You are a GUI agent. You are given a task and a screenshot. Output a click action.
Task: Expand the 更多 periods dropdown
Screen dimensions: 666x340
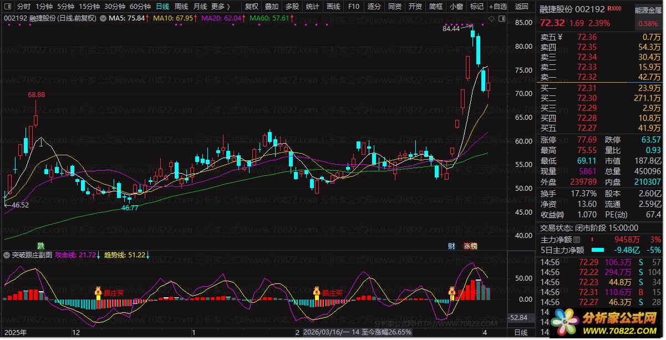click(x=220, y=7)
